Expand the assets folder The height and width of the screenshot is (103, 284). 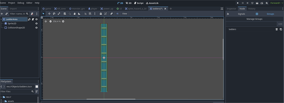(x=3, y=101)
